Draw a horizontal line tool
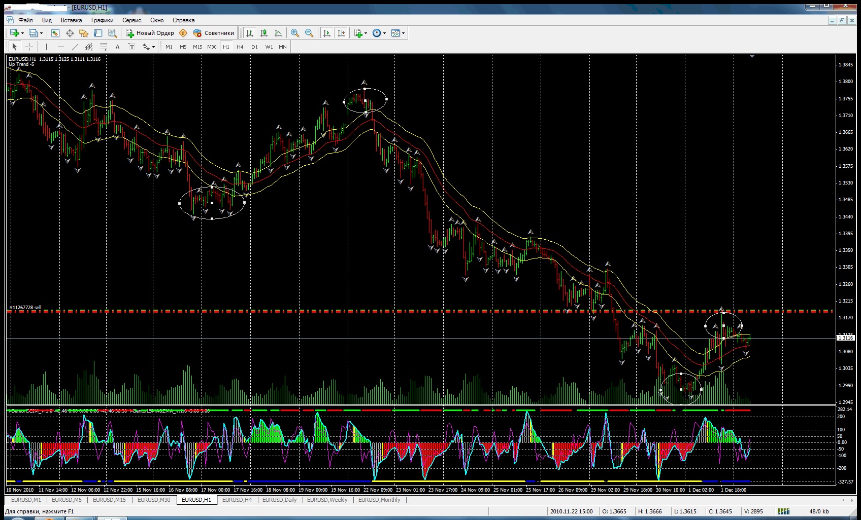This screenshot has width=861, height=520. click(x=61, y=47)
